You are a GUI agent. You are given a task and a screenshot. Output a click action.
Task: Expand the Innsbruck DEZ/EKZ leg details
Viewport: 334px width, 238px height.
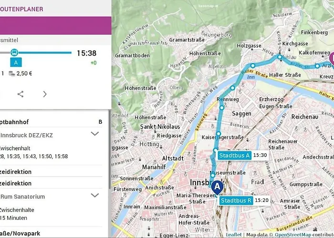94,134
